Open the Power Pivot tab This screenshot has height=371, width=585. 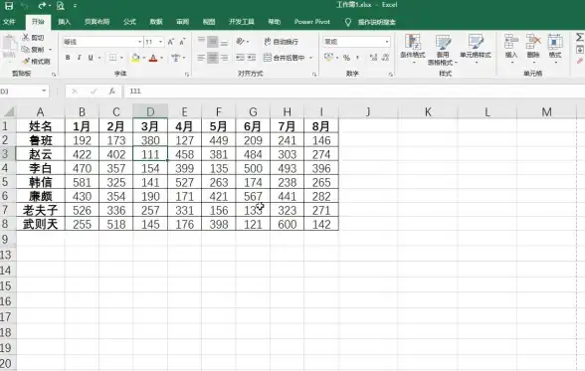click(x=312, y=22)
